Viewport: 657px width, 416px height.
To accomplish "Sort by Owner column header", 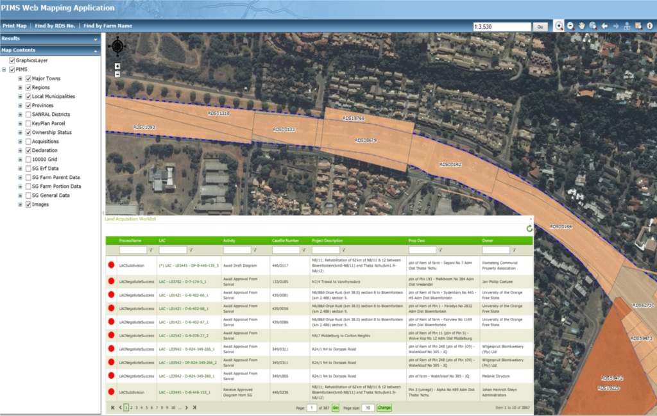I will [488, 240].
